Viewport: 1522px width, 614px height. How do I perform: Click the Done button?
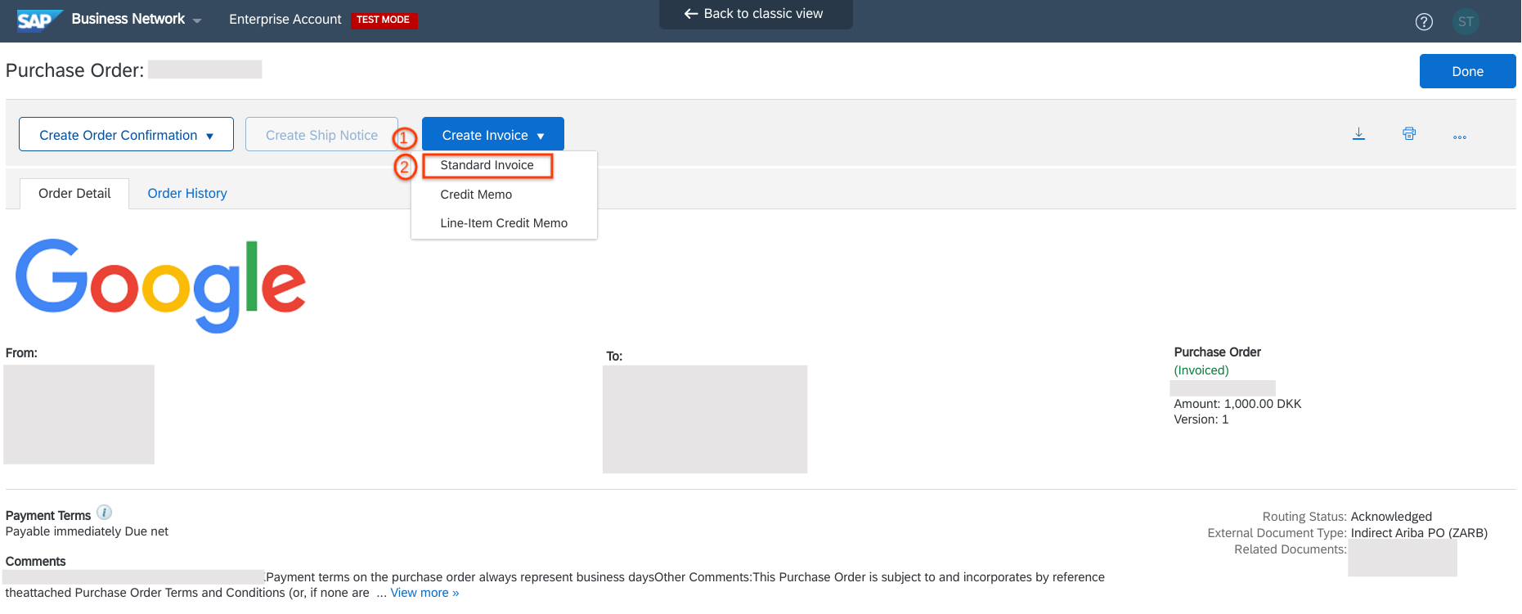[x=1467, y=71]
